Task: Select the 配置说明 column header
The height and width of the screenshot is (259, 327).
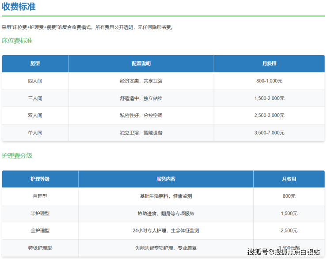Action: click(x=141, y=64)
